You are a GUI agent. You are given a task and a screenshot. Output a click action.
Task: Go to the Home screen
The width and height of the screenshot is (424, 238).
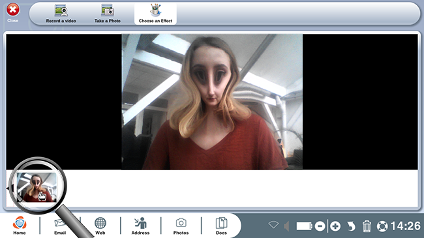[x=20, y=226]
